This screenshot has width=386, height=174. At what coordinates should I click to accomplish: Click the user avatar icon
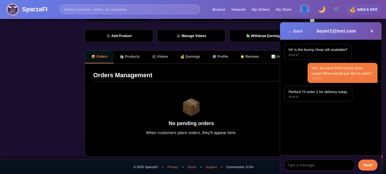click(x=305, y=9)
